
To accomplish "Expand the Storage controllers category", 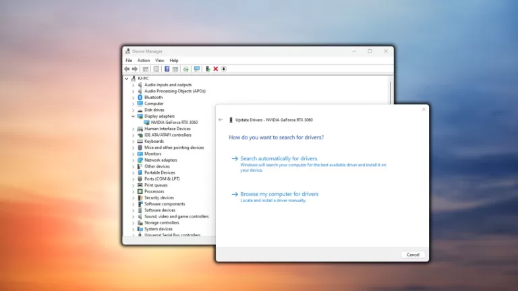I will pos(133,223).
